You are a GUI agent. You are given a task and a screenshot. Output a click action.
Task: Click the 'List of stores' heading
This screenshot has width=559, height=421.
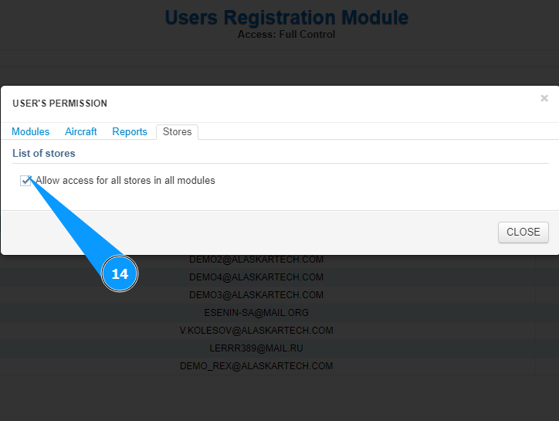point(44,154)
